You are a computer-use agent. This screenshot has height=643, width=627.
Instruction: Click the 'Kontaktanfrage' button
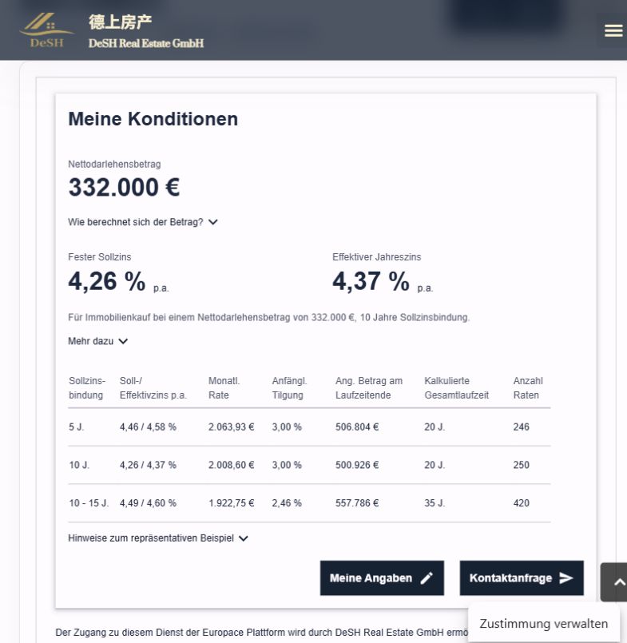point(522,578)
